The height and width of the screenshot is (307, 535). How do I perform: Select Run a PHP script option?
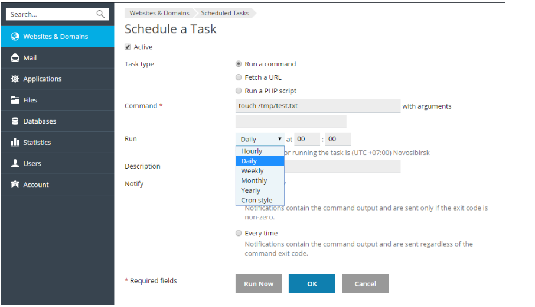[239, 91]
